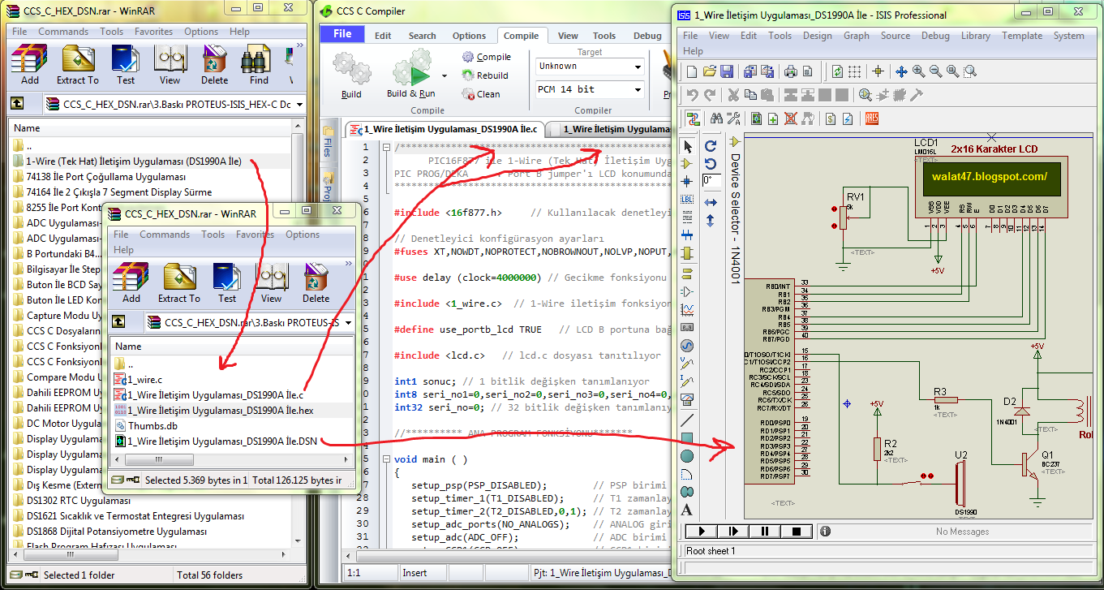This screenshot has width=1104, height=590.
Task: Click View icon in front WinRAR window
Action: [x=271, y=283]
